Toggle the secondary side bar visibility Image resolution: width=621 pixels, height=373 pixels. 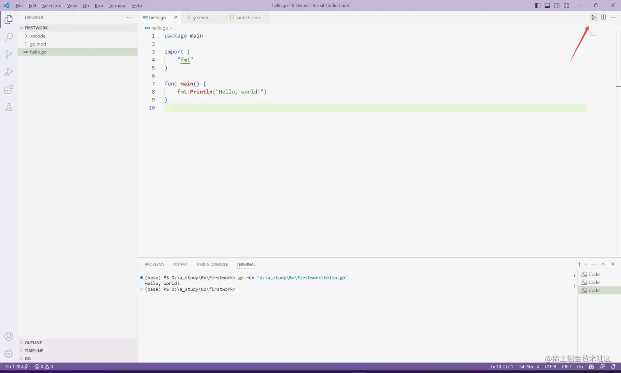click(557, 5)
